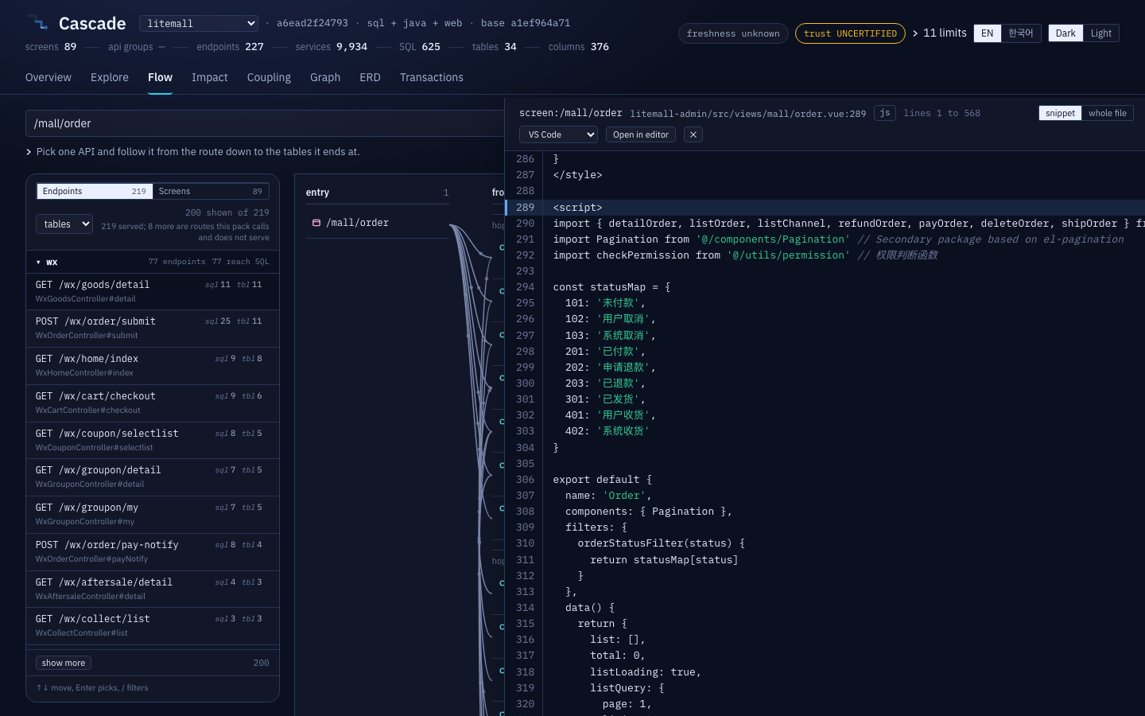The width and height of the screenshot is (1145, 716).
Task: Click the services 9,934 stat
Action: click(x=331, y=47)
